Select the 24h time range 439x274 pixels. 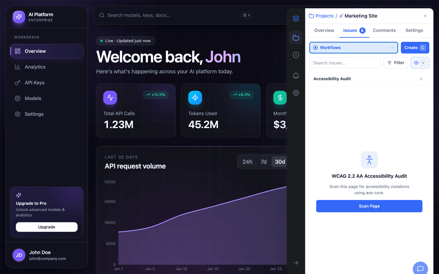[247, 162]
